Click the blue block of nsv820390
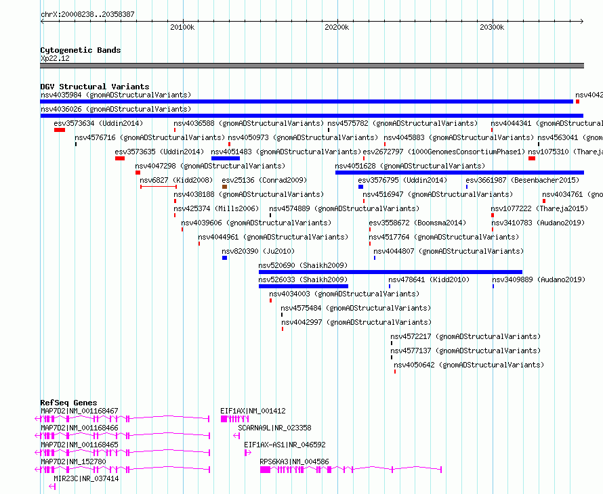Image resolution: width=603 pixels, height=494 pixels. pos(224,258)
